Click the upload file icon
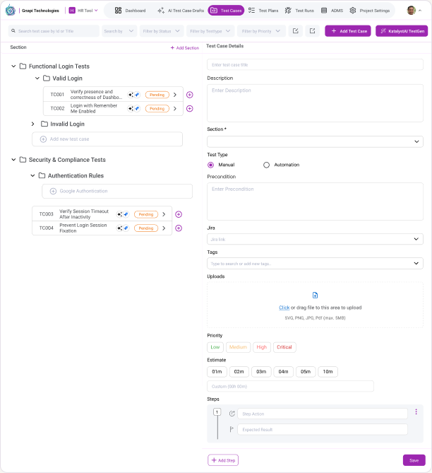The height and width of the screenshot is (473, 432). pos(315,296)
